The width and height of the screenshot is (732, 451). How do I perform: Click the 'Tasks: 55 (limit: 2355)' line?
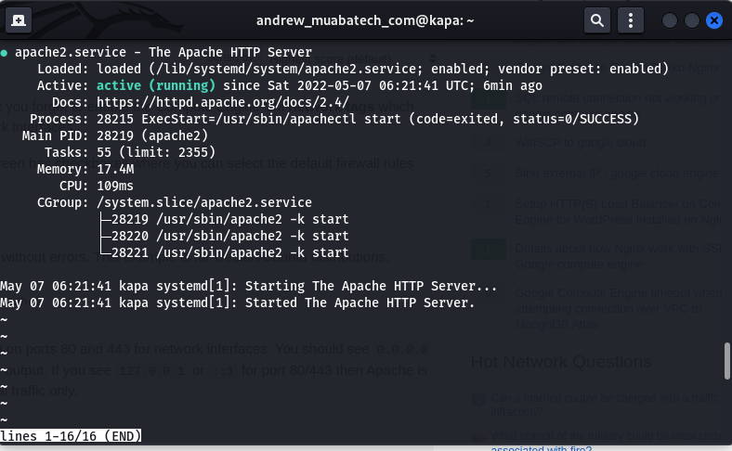tap(130, 152)
